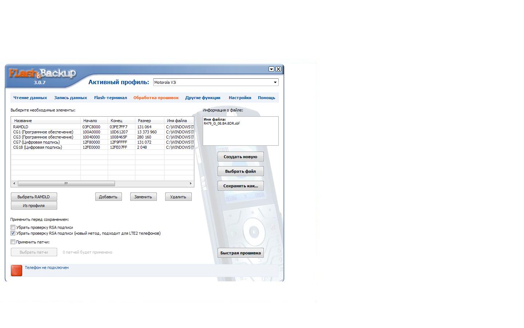The image size is (524, 328).
Task: Click the Flash&Backup logo
Action: 43,74
